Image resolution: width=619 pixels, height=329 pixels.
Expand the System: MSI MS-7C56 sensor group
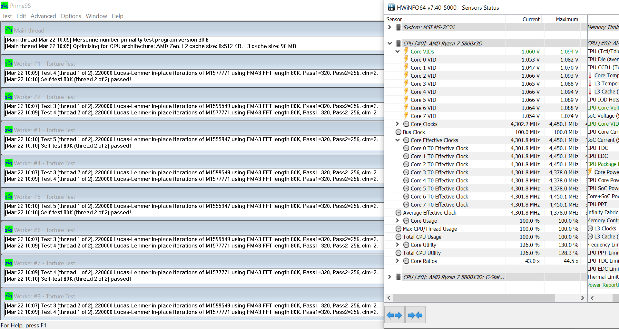click(389, 27)
